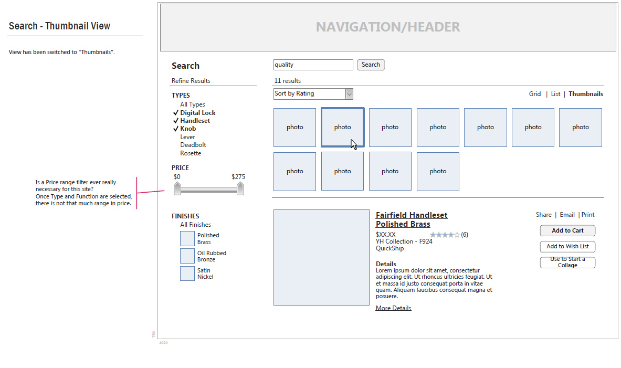Click in the search field containing quality
The height and width of the screenshot is (368, 621).
click(x=313, y=65)
